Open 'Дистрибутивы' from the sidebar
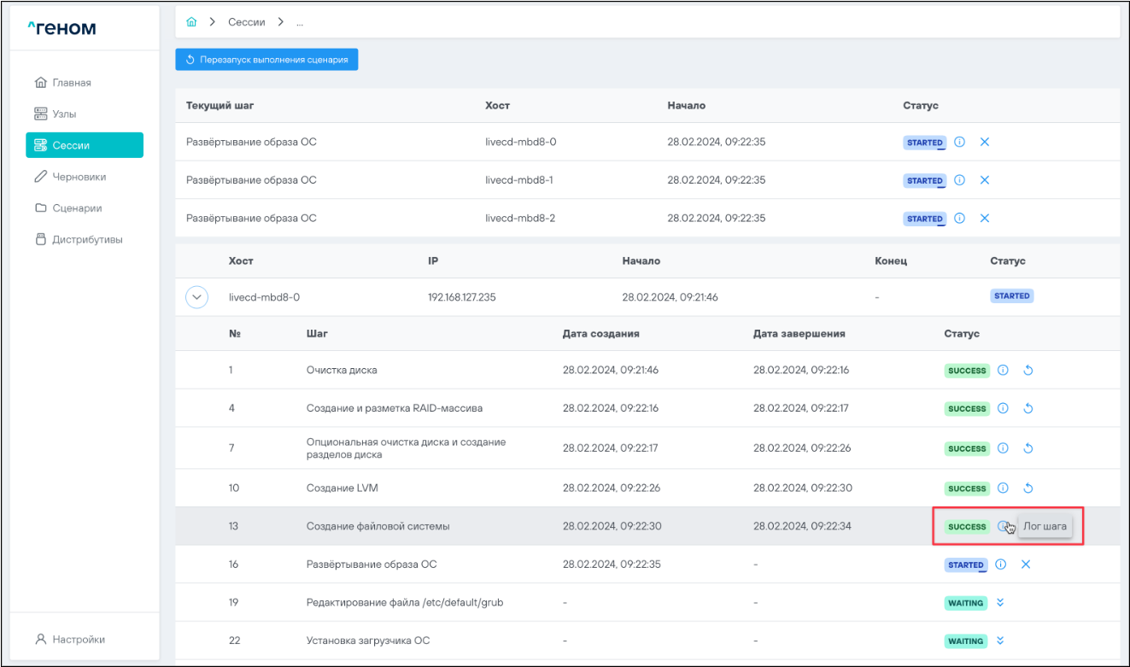 click(x=86, y=240)
